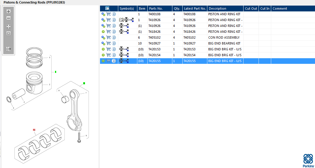Add T400108 piston kit to cart
This screenshot has height=168, width=315.
click(109, 14)
